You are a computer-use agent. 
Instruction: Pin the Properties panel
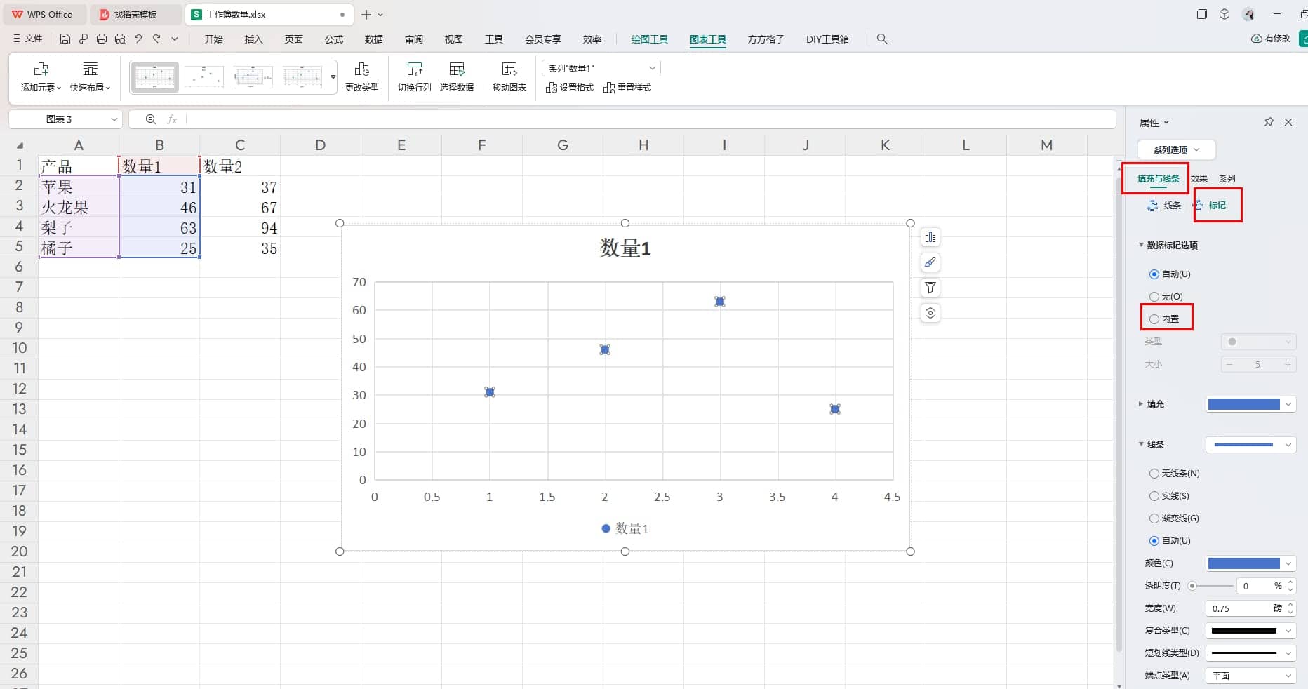click(1269, 122)
